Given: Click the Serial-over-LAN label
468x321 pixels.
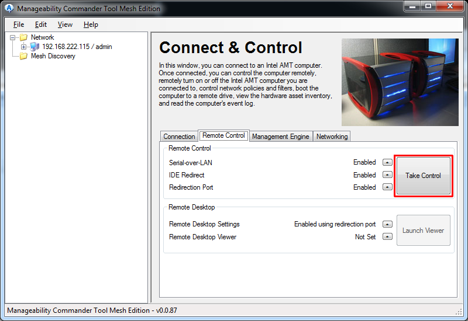Looking at the screenshot, I should pyautogui.click(x=191, y=163).
